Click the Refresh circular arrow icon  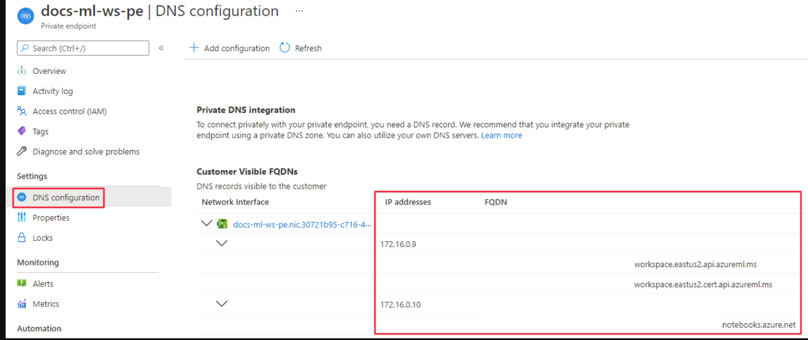click(284, 48)
